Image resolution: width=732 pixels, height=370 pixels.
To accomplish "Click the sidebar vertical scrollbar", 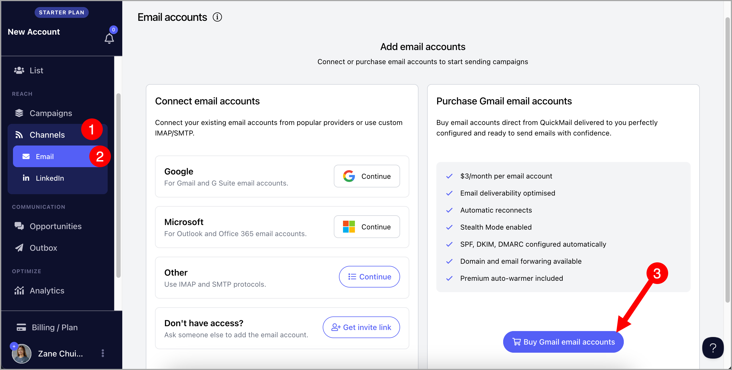I will 118,185.
